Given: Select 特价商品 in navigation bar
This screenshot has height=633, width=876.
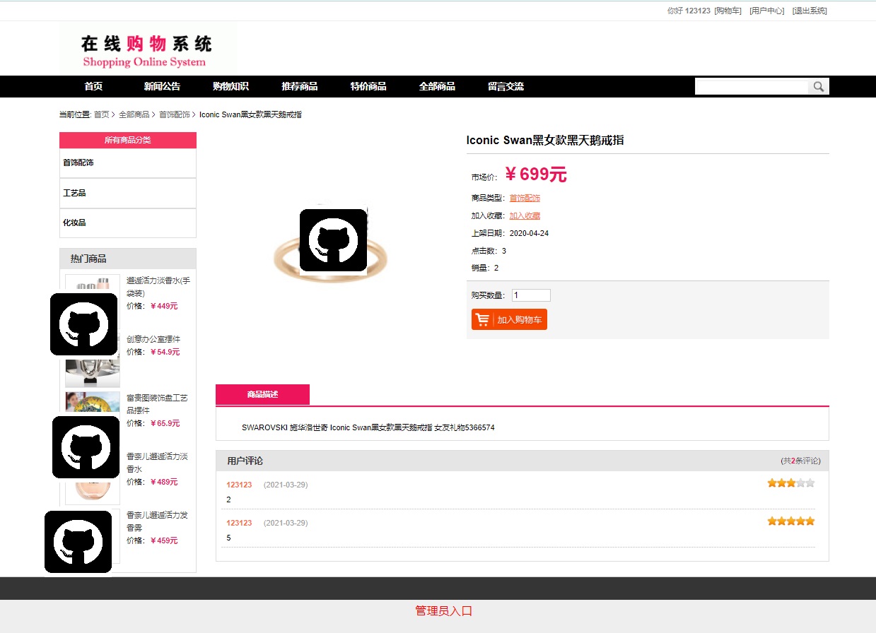Looking at the screenshot, I should (368, 86).
